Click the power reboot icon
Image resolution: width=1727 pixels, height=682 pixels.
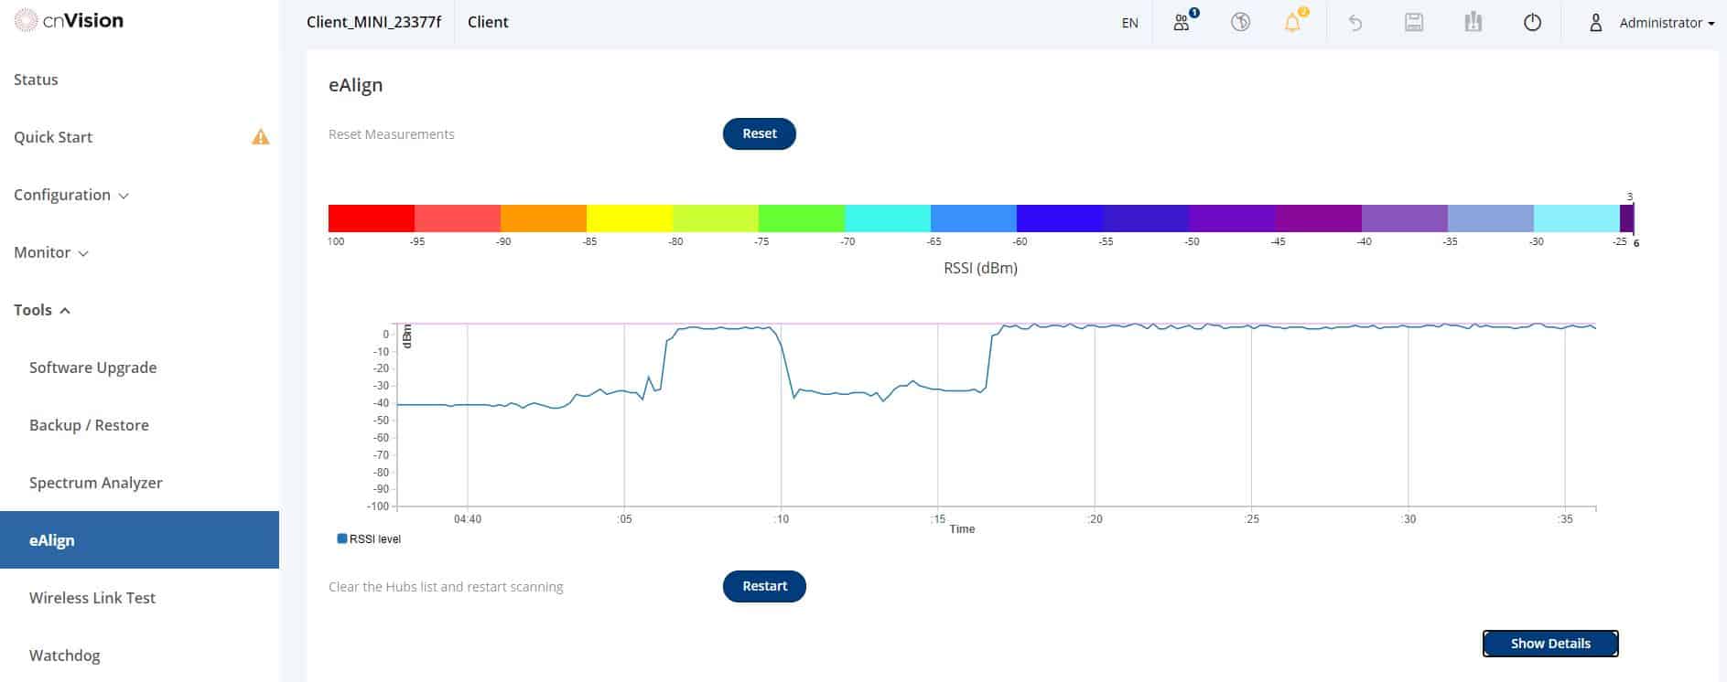1532,23
